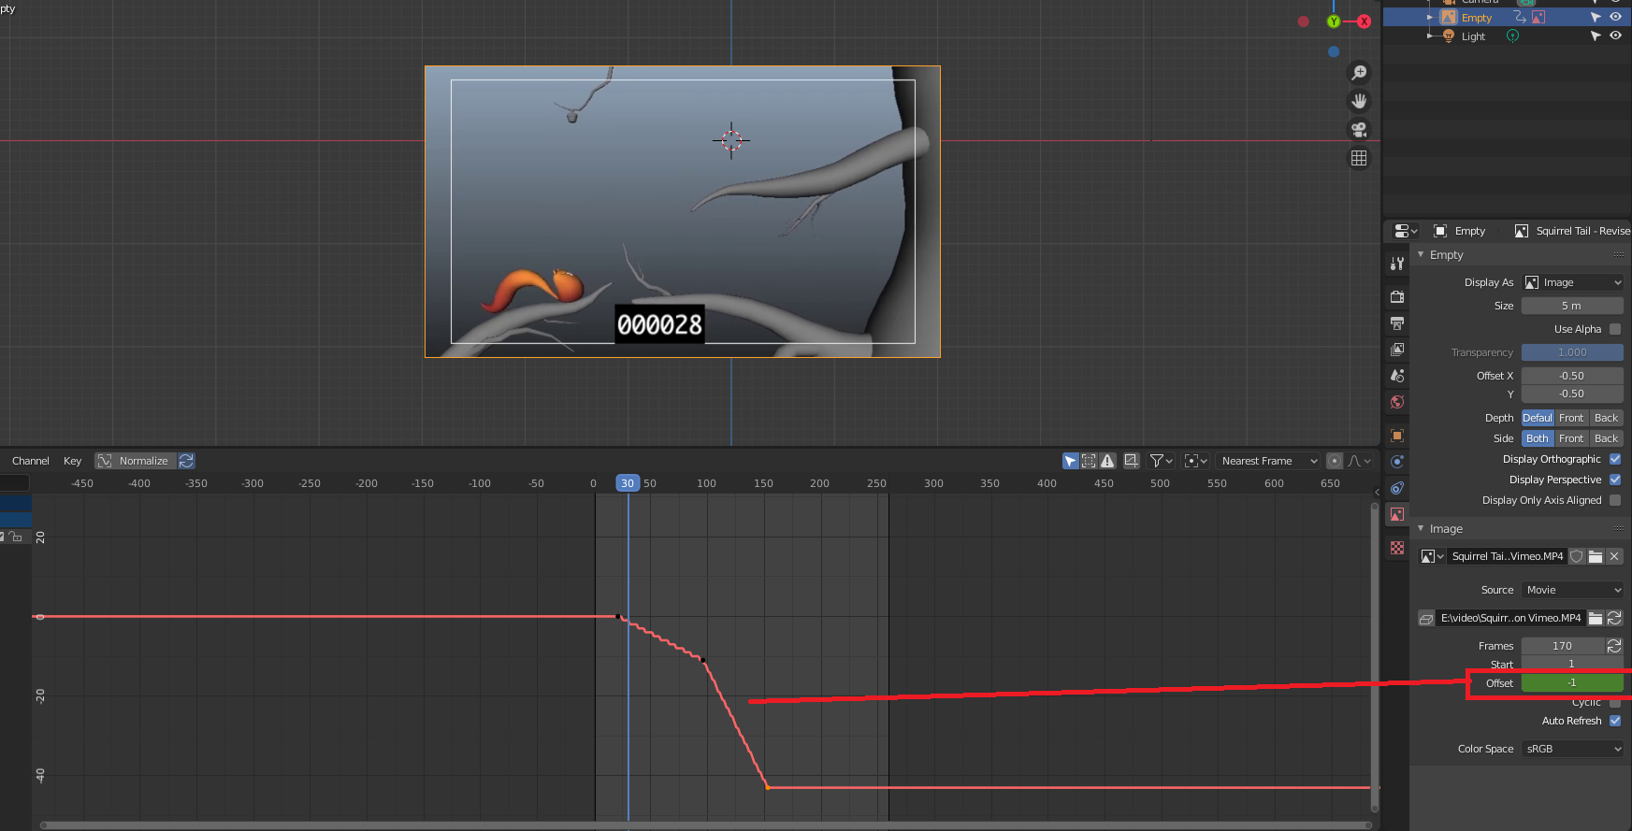Click the zoom magnifier icon in viewport

tap(1359, 73)
